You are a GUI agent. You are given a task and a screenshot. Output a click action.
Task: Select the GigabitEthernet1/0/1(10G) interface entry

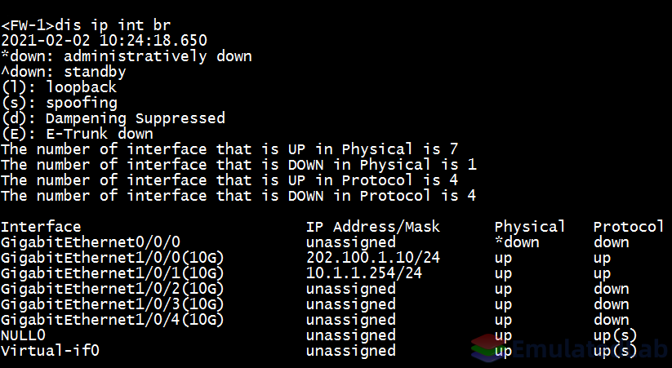pos(113,273)
